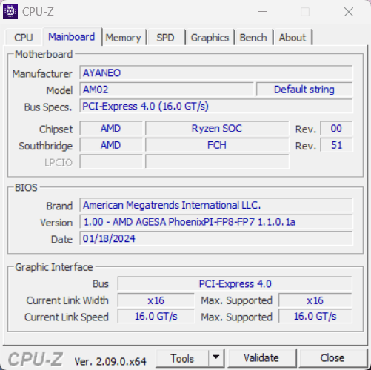
Task: Click the Tools button
Action: coord(182,358)
